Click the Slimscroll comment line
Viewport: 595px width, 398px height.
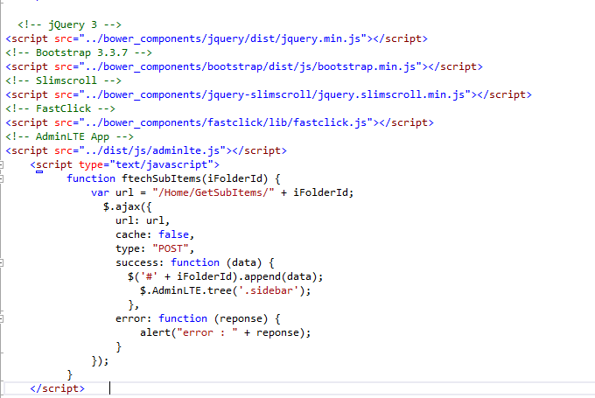(63, 80)
